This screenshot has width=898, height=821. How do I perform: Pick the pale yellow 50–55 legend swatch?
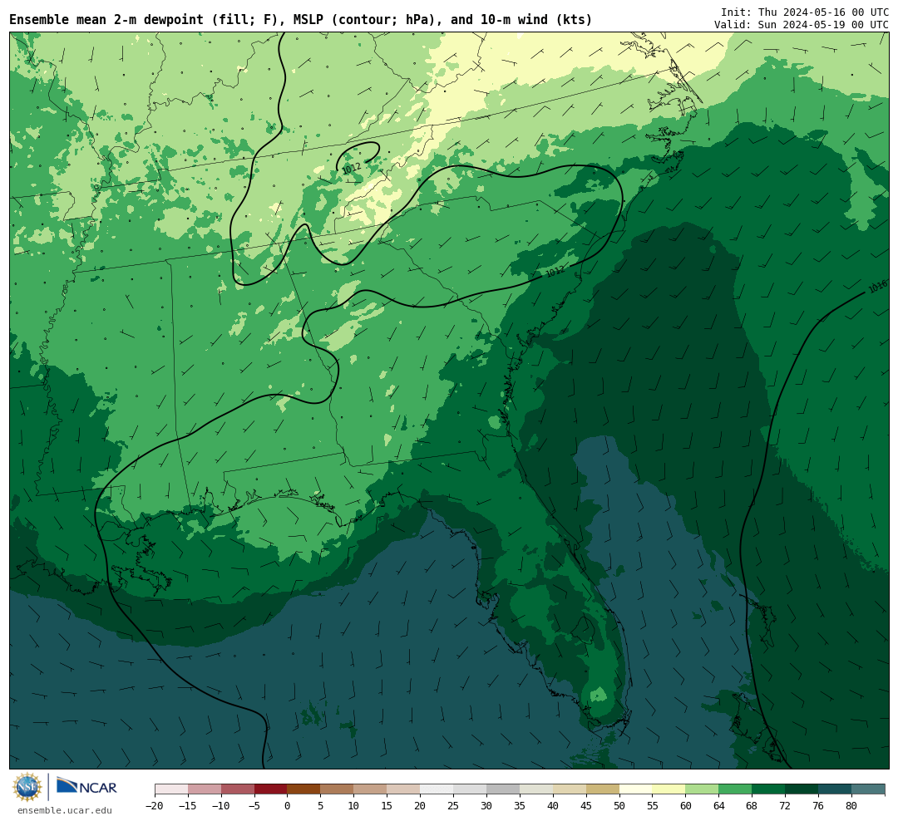click(635, 789)
